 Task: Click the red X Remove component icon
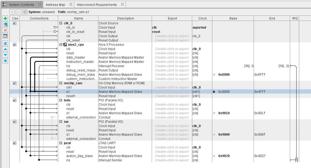coord(5,30)
